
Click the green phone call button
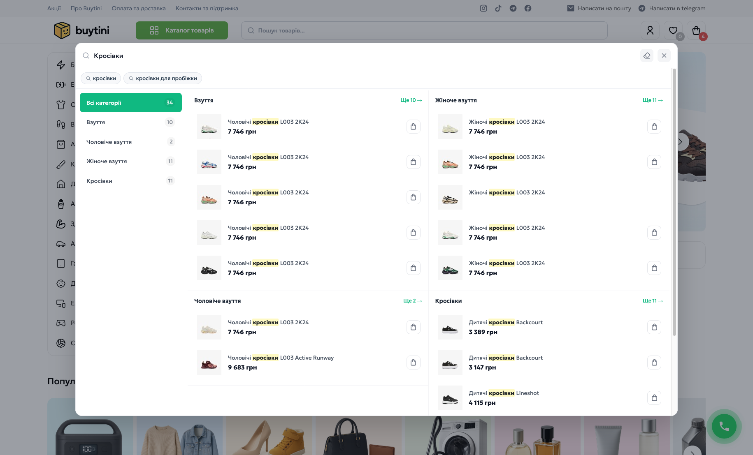click(x=724, y=427)
